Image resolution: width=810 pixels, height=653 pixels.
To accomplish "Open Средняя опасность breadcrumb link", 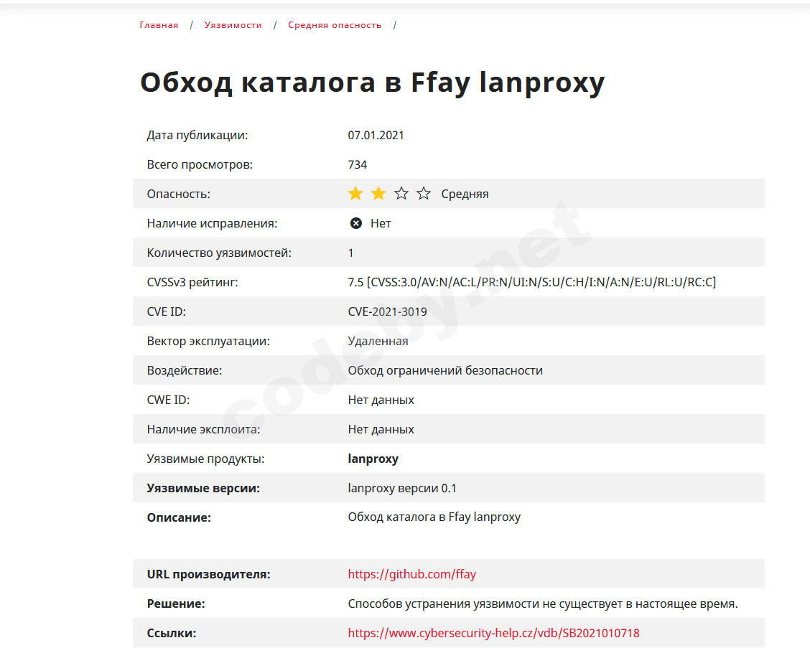I will [x=335, y=25].
